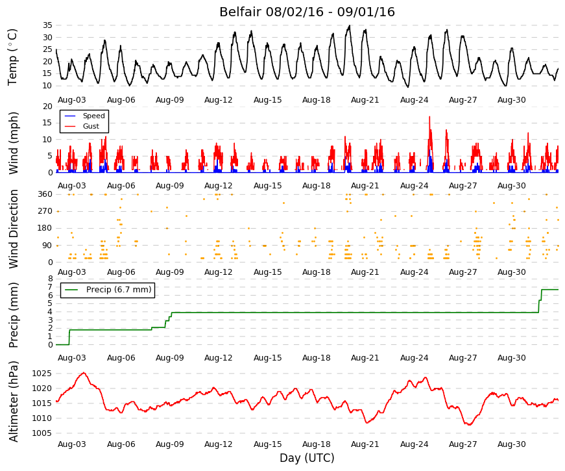Click the 360 tick on wind direction axis
This screenshot has width=565, height=471.
click(45, 194)
